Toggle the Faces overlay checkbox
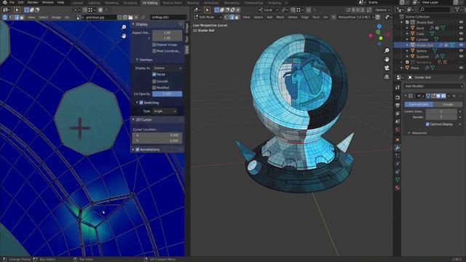 click(x=154, y=74)
